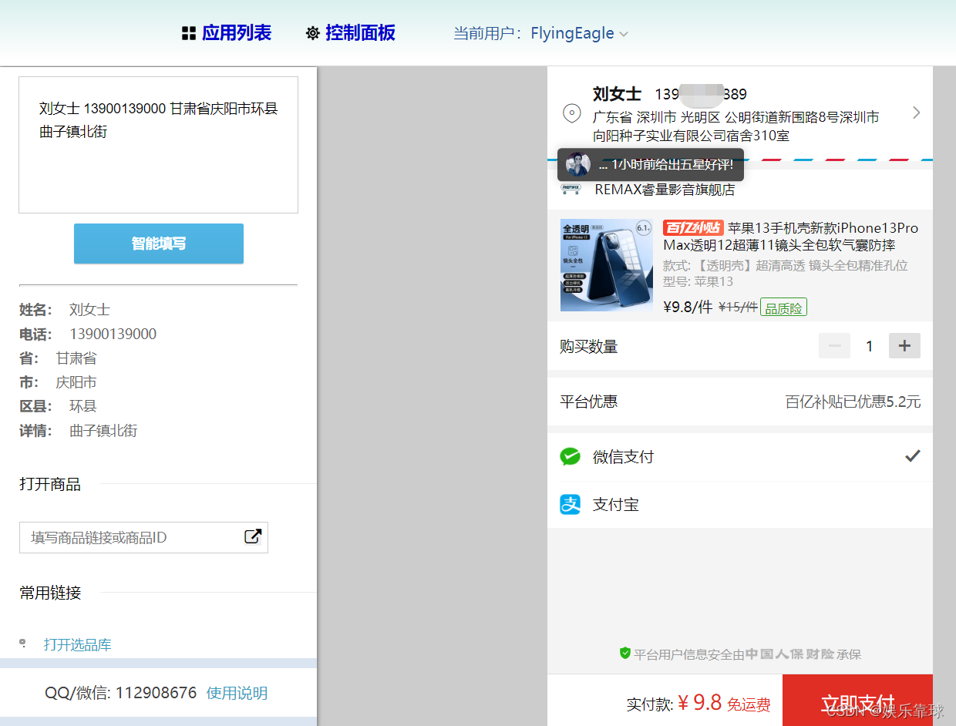This screenshot has height=726, width=956.
Task: Select the 姓名 value 刘女士
Action: pos(89,310)
